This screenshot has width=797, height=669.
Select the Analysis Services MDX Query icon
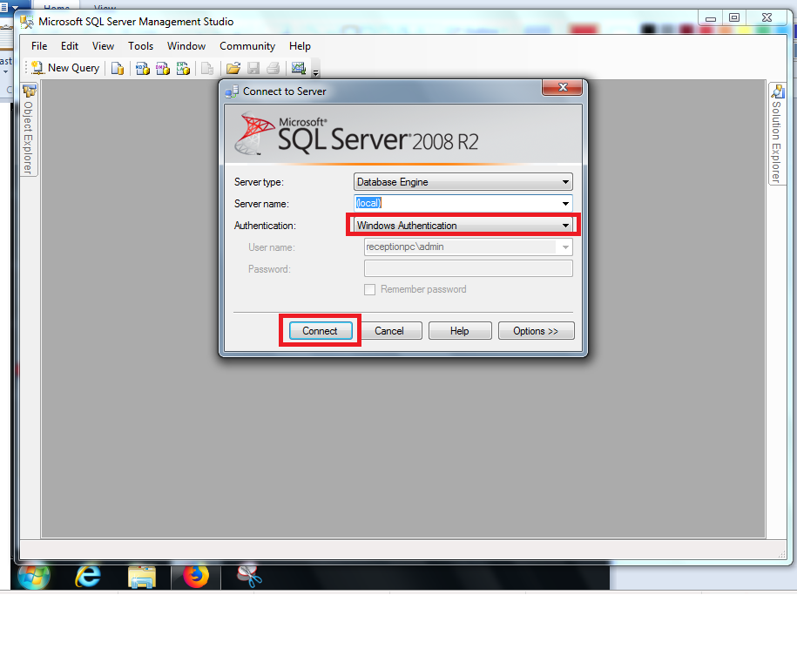(141, 68)
